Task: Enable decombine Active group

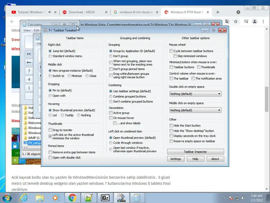Action: point(111,113)
